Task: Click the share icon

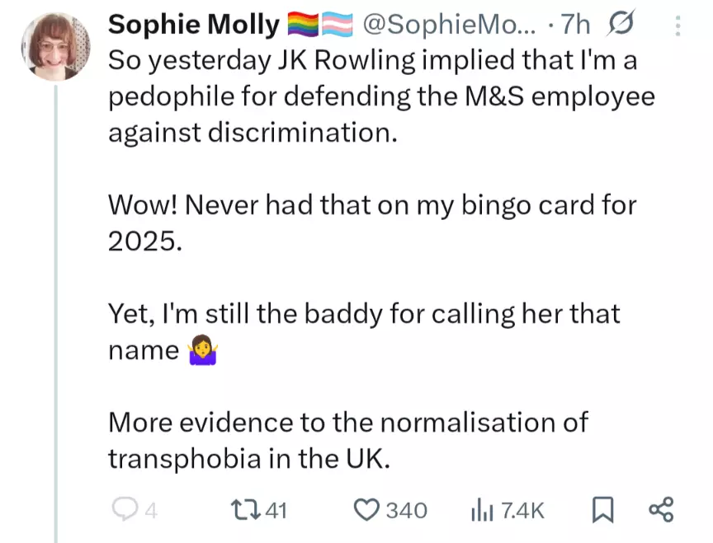Action: pyautogui.click(x=661, y=511)
